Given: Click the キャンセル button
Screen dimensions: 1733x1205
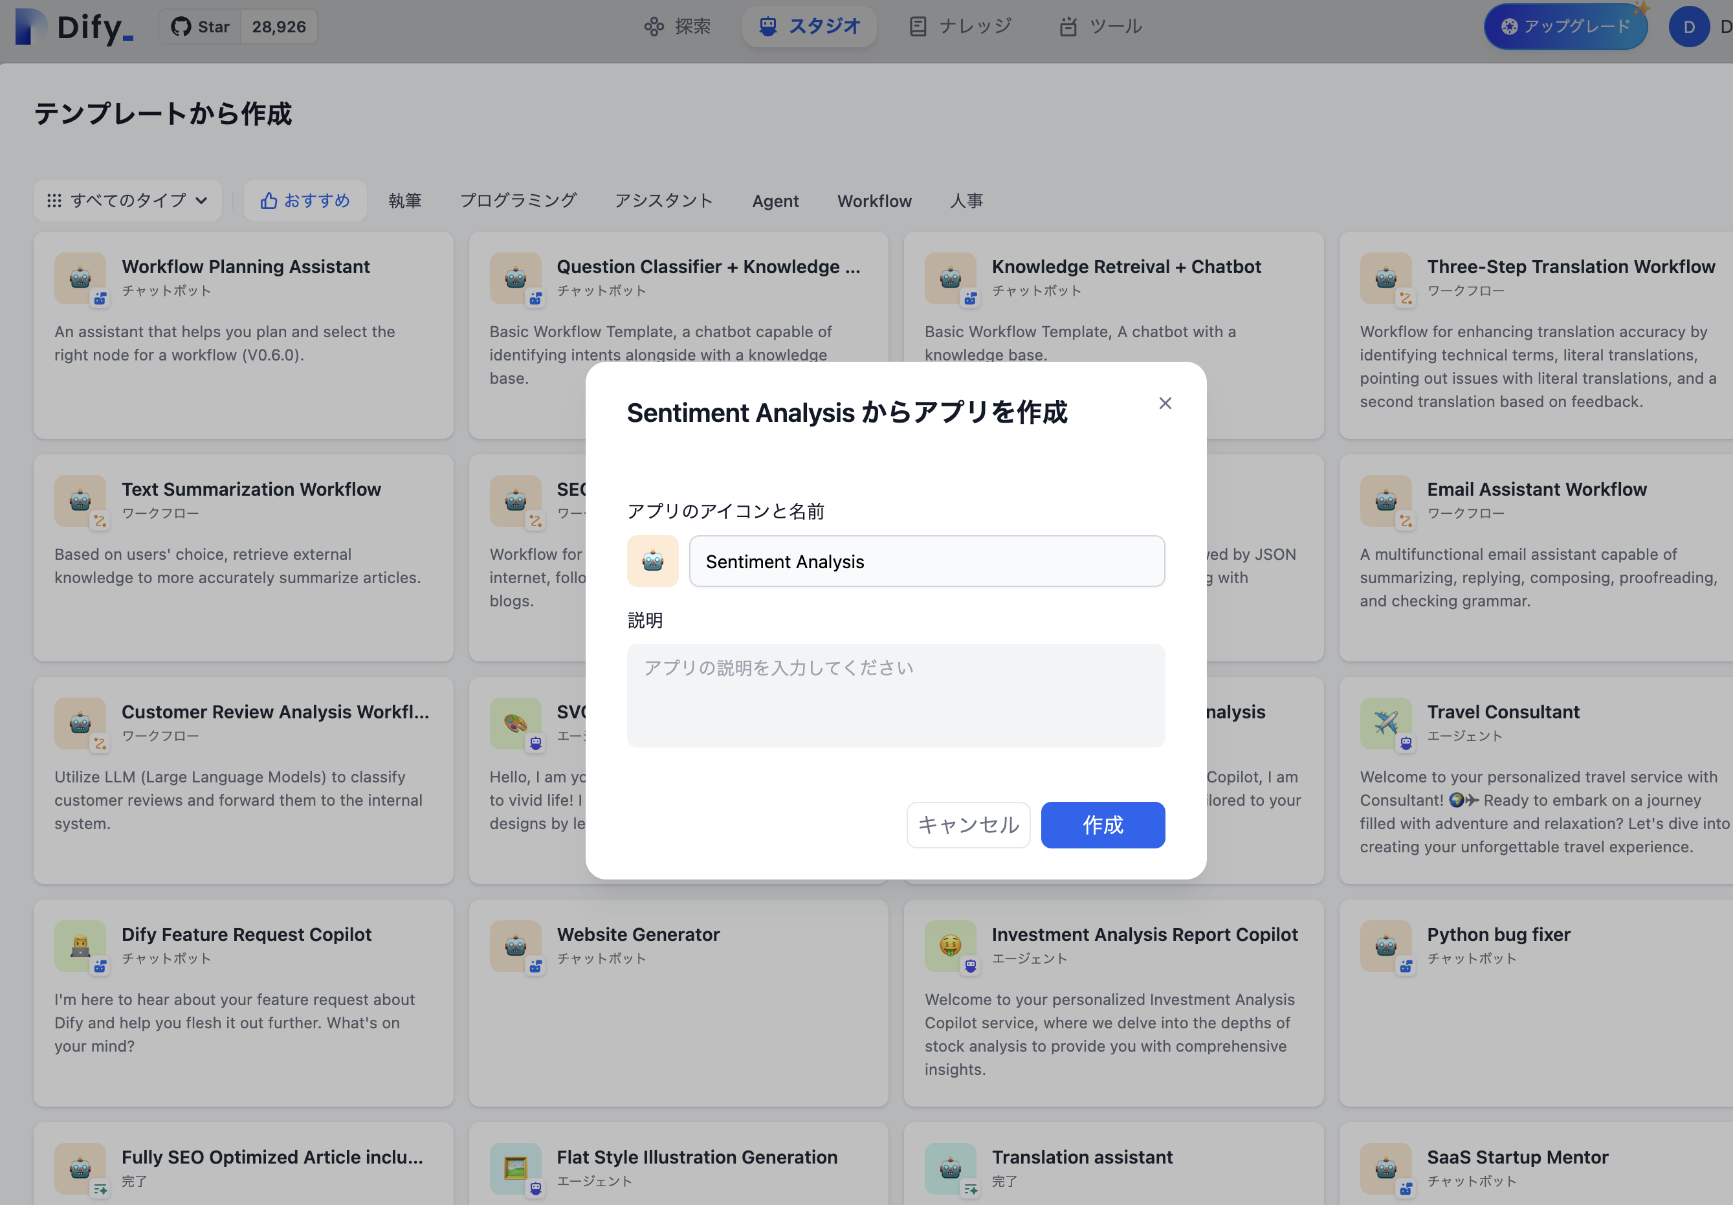Looking at the screenshot, I should (x=968, y=824).
